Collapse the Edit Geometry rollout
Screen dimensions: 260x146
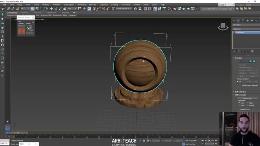240,95
